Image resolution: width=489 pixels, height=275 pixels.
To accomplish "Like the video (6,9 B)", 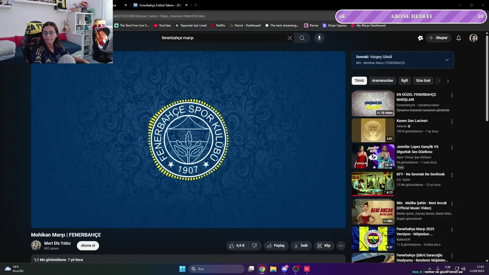I will coord(237,246).
